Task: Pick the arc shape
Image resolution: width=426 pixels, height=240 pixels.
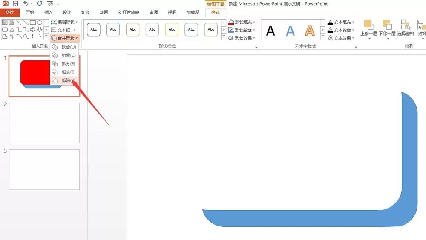Action: pos(19,36)
